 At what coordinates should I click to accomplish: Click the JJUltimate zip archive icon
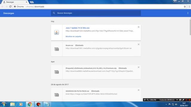(x=56, y=72)
